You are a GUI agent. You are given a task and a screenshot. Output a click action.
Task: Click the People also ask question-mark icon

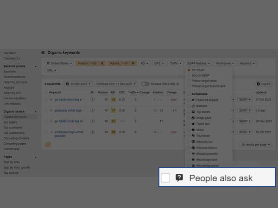[x=179, y=177]
